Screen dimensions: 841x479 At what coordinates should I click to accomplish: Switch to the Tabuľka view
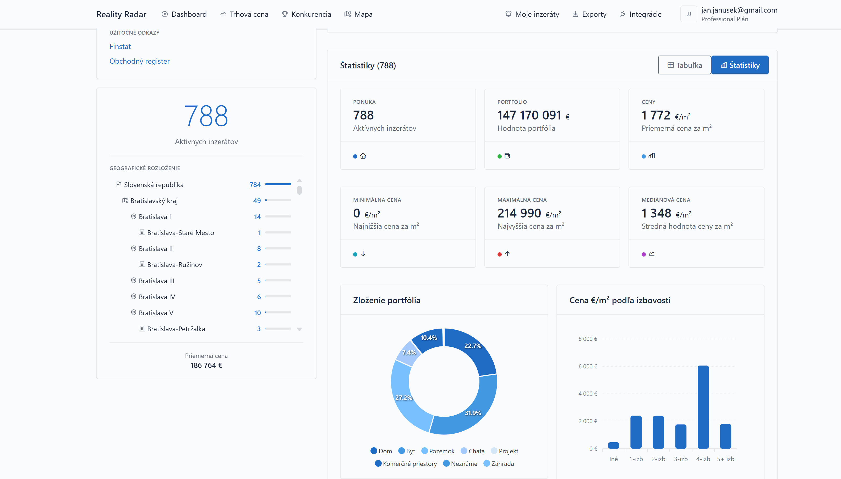tap(684, 65)
